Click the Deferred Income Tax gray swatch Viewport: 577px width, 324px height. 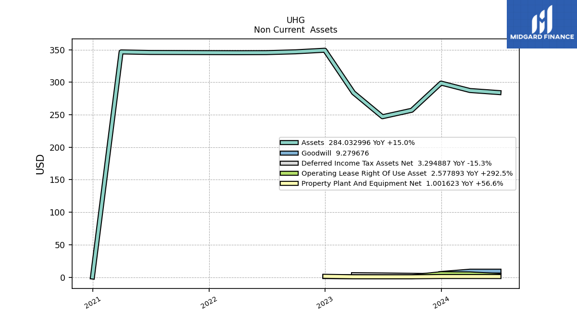tap(289, 163)
